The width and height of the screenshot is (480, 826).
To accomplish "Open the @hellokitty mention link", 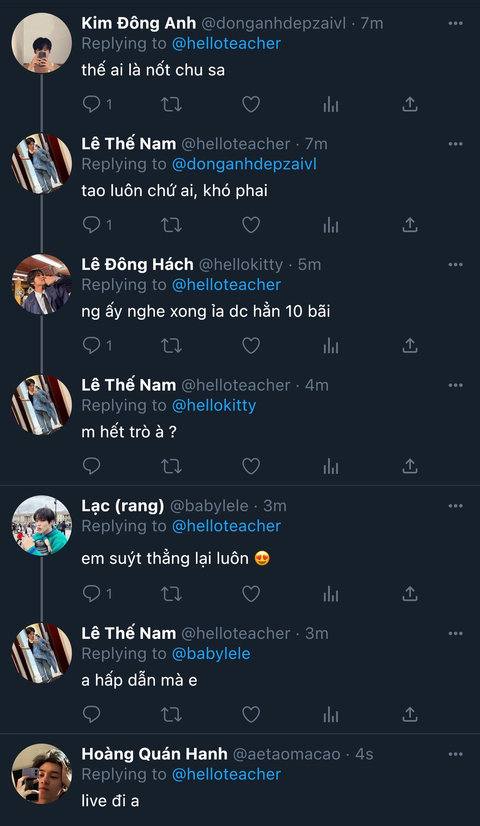I will (214, 405).
